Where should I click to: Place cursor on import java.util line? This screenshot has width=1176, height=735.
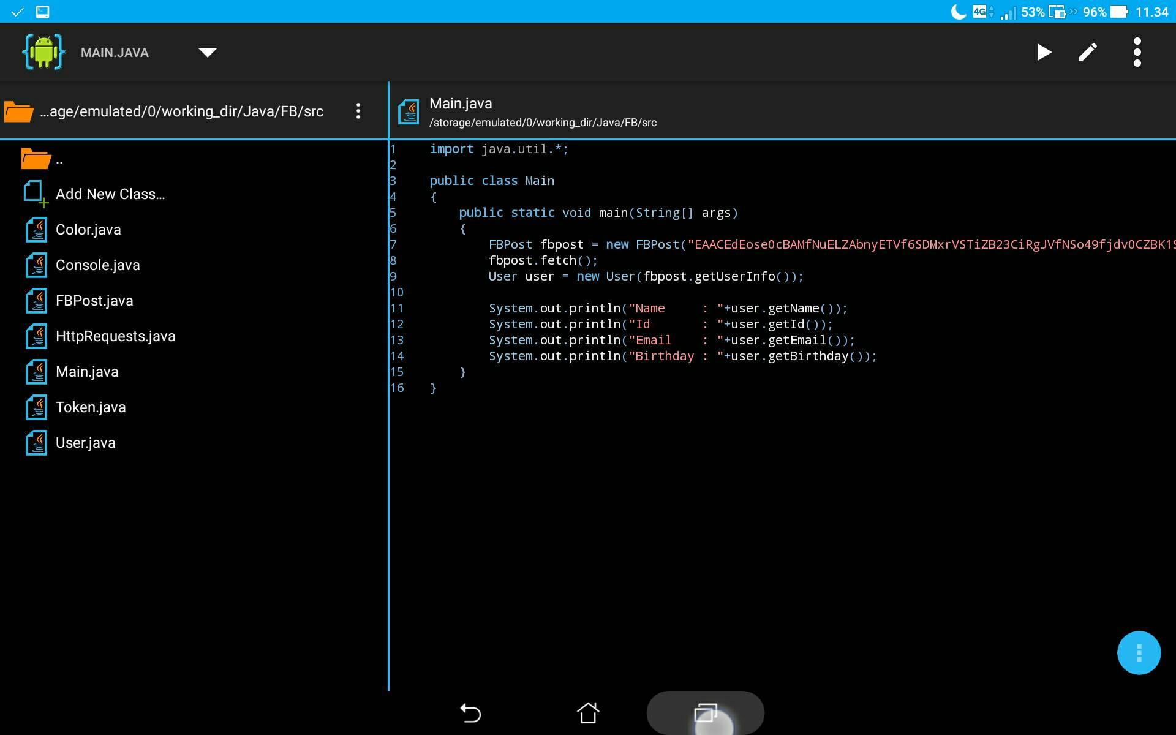point(499,149)
